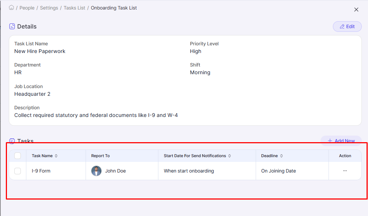The width and height of the screenshot is (368, 216).
Task: Click the Edit button for Details
Action: (x=347, y=26)
